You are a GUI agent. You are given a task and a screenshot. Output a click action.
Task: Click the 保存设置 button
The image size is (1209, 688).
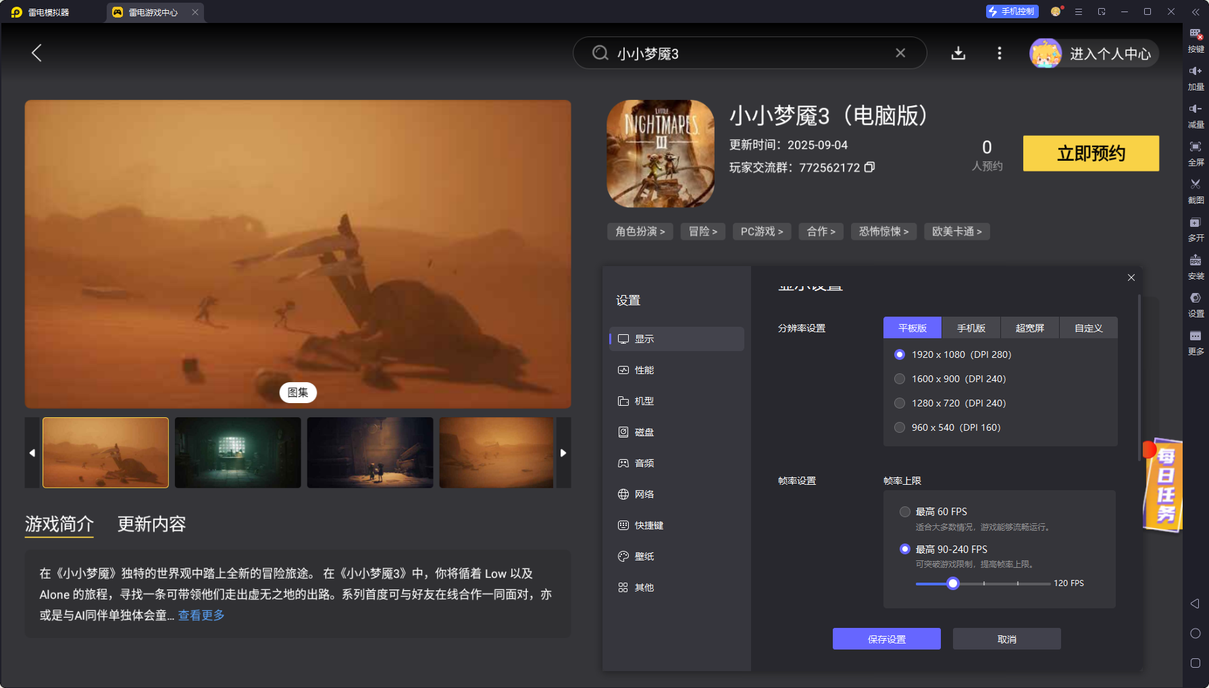[x=886, y=639]
